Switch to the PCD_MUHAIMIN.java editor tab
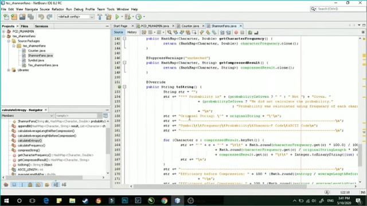Viewport: 367px width, 206px height. point(155,26)
